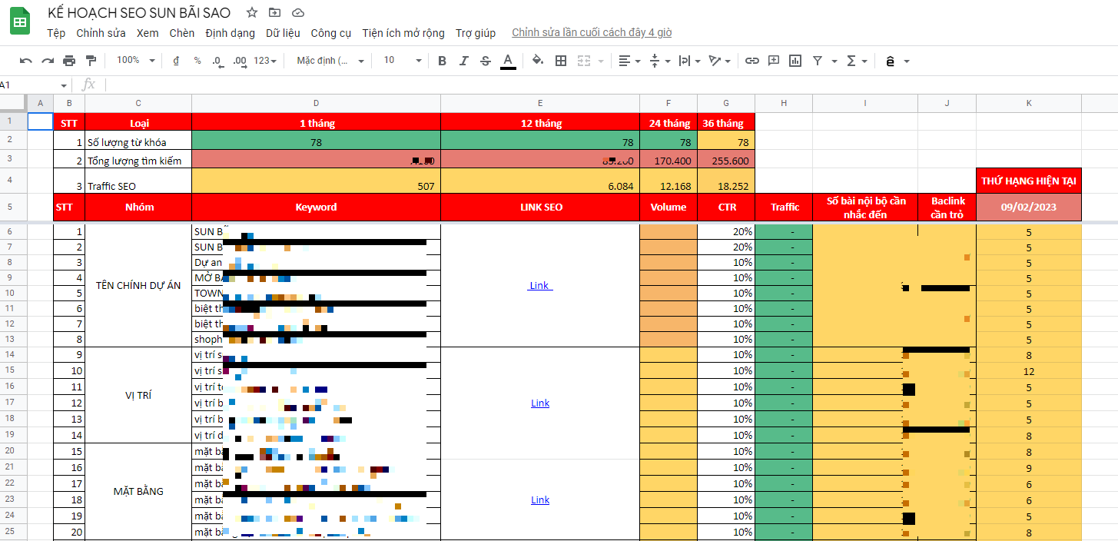Open the Dữ liệu menu
1118x541 pixels.
click(x=283, y=33)
